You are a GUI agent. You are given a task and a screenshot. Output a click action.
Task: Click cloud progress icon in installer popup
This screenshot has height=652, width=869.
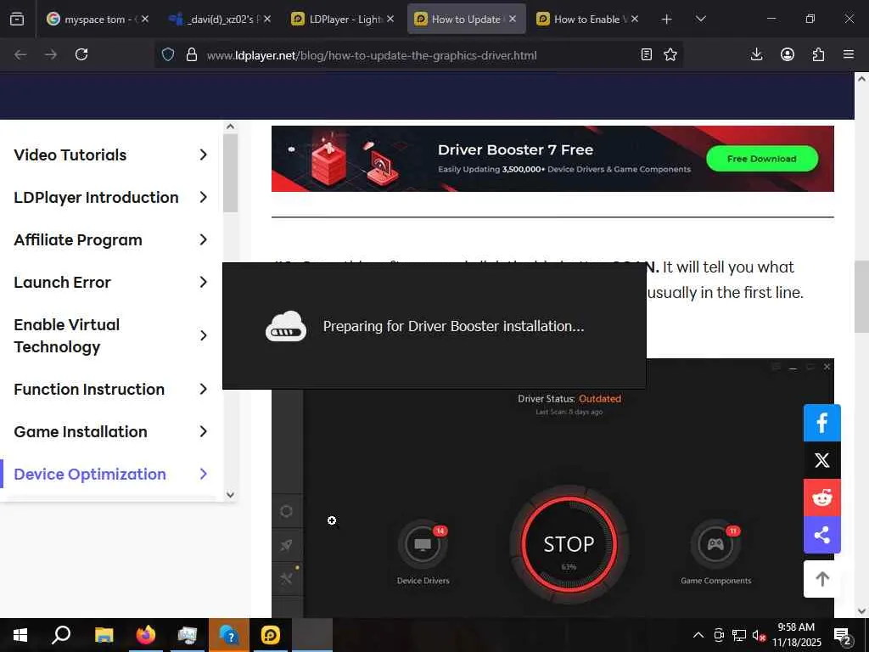286,326
